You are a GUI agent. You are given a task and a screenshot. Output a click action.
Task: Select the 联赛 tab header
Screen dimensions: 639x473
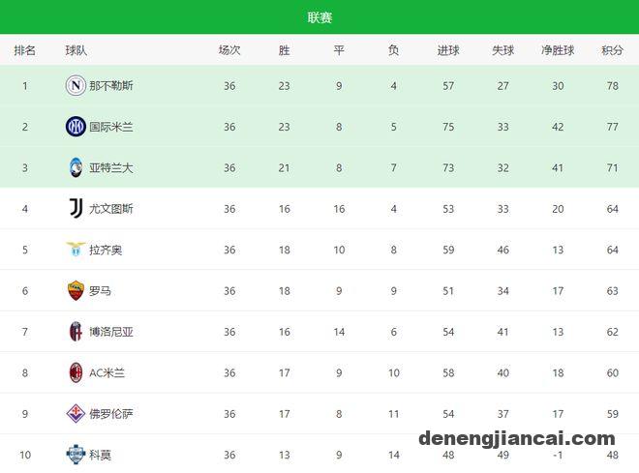click(319, 17)
